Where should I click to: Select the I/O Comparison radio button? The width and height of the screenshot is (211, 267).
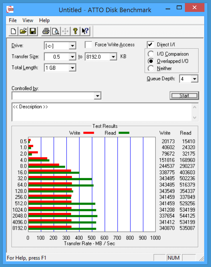pos(151,54)
